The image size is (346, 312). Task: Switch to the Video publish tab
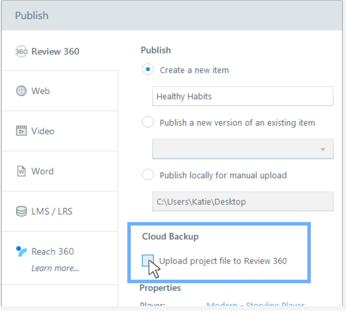[43, 131]
